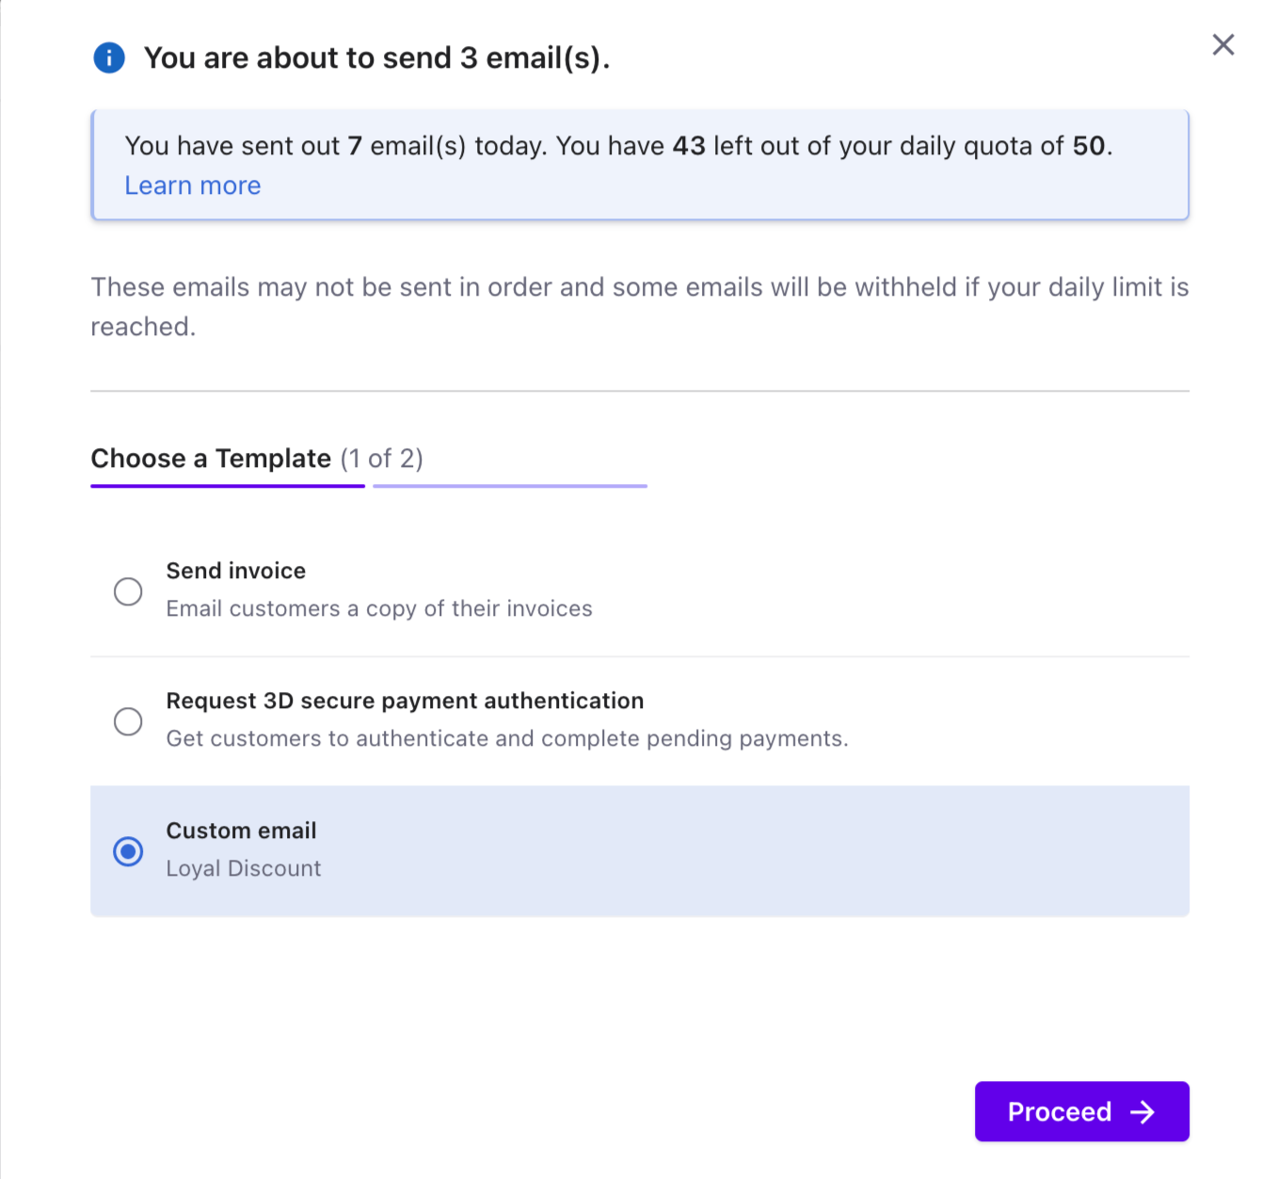Select Request 3D secure payment radio button
This screenshot has height=1179, width=1278.
pos(128,721)
